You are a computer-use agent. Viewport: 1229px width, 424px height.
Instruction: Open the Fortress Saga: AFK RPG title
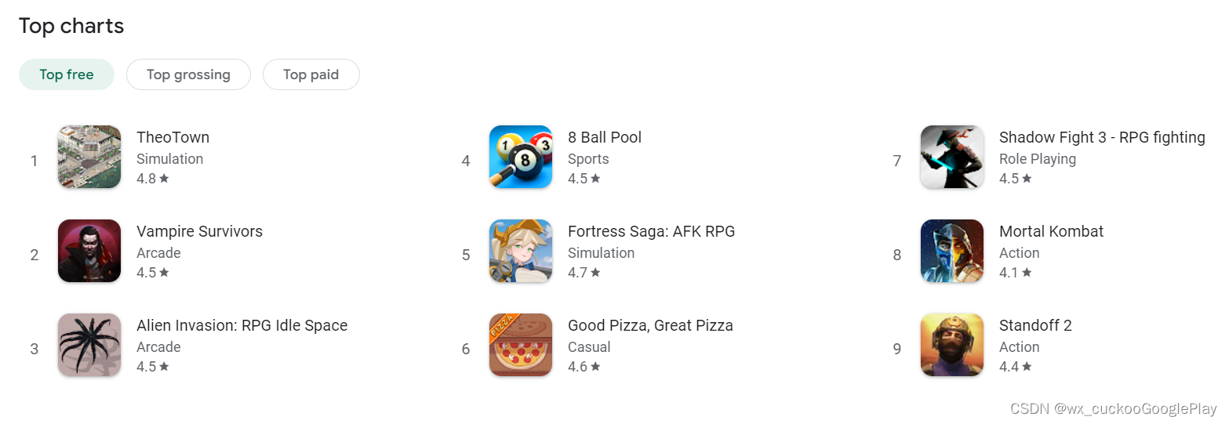652,231
